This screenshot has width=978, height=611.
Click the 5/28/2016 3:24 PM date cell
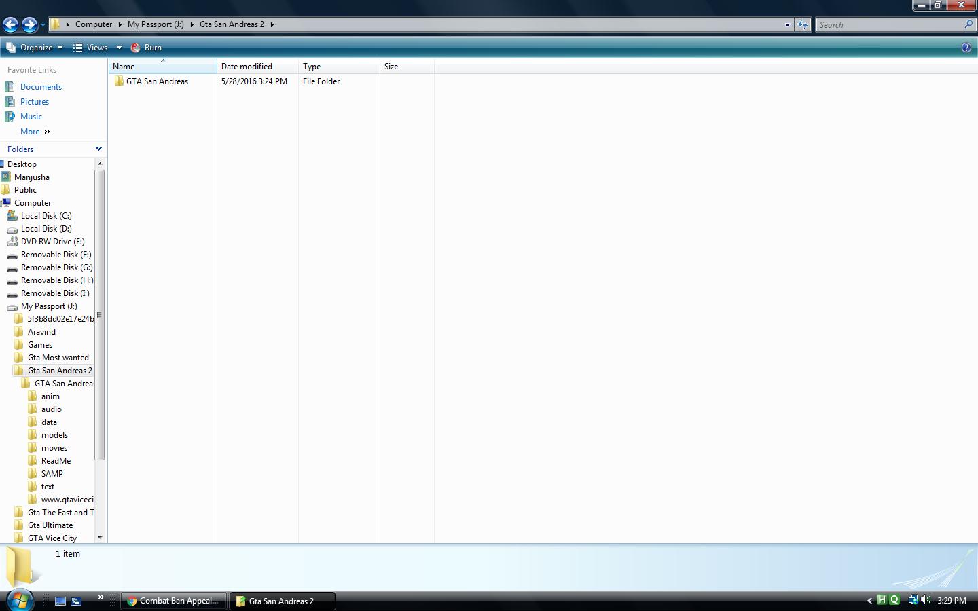click(254, 81)
